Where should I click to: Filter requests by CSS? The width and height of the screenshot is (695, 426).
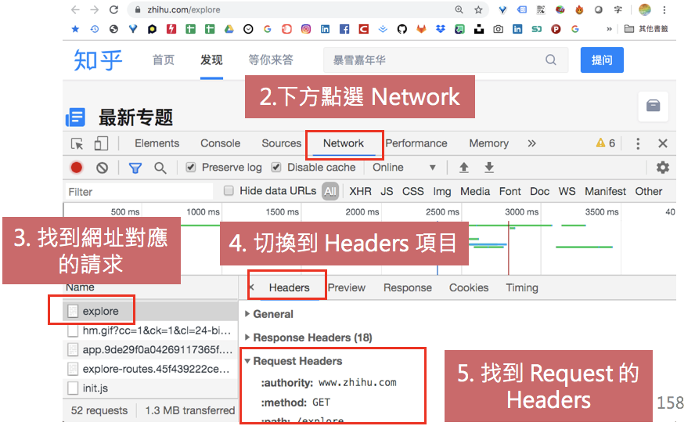coord(412,192)
